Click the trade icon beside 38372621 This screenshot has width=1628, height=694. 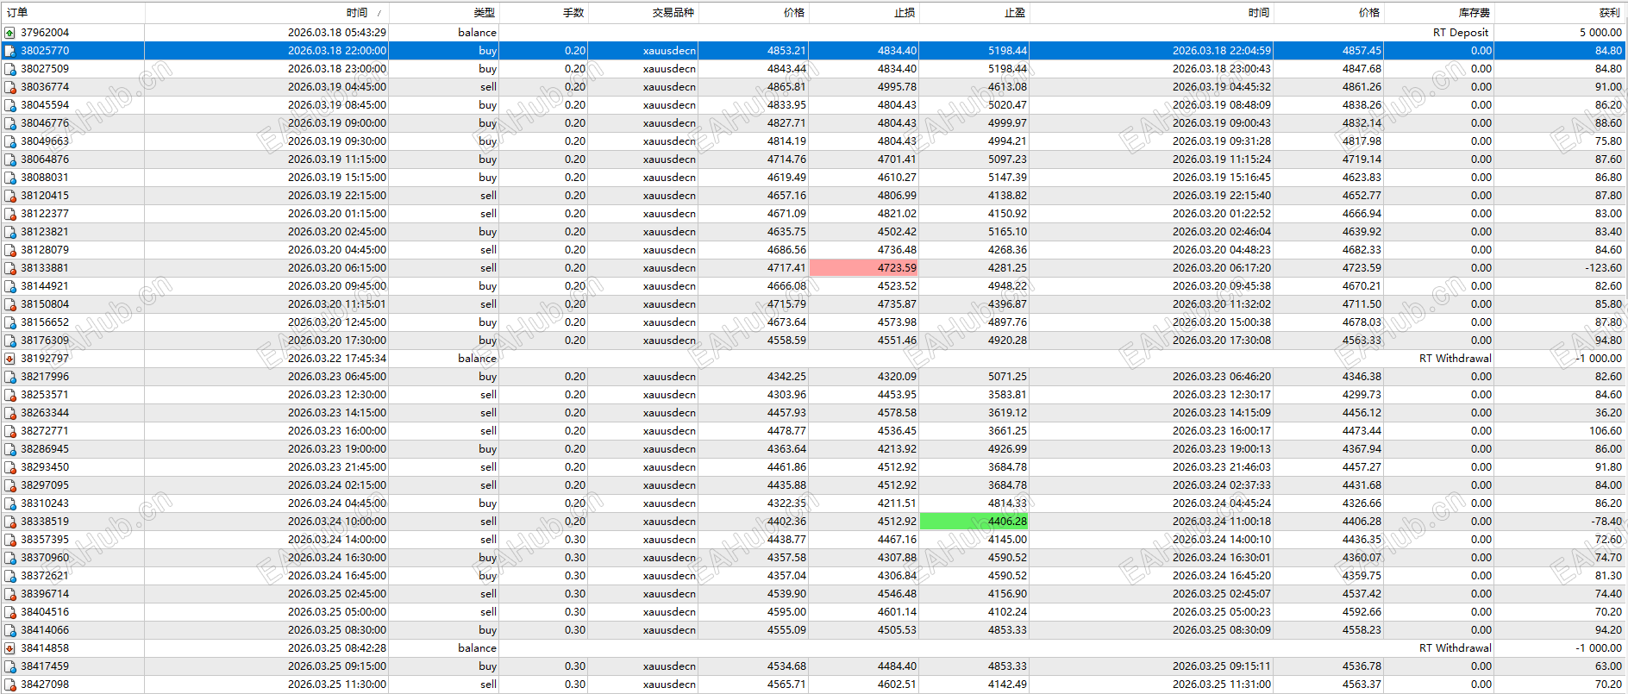[x=9, y=576]
